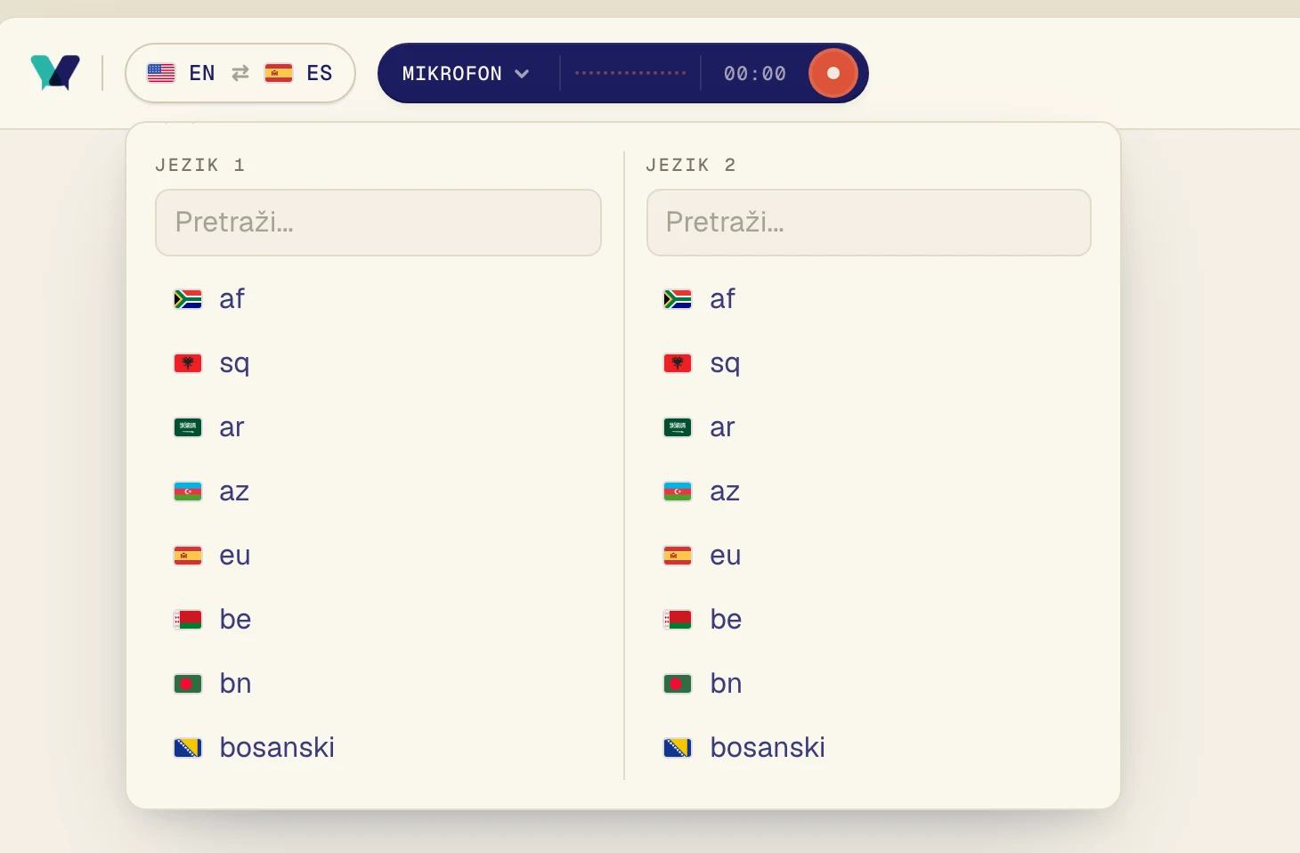Choose bosanski in Jezik 2 list
The image size is (1300, 853).
[x=869, y=748]
